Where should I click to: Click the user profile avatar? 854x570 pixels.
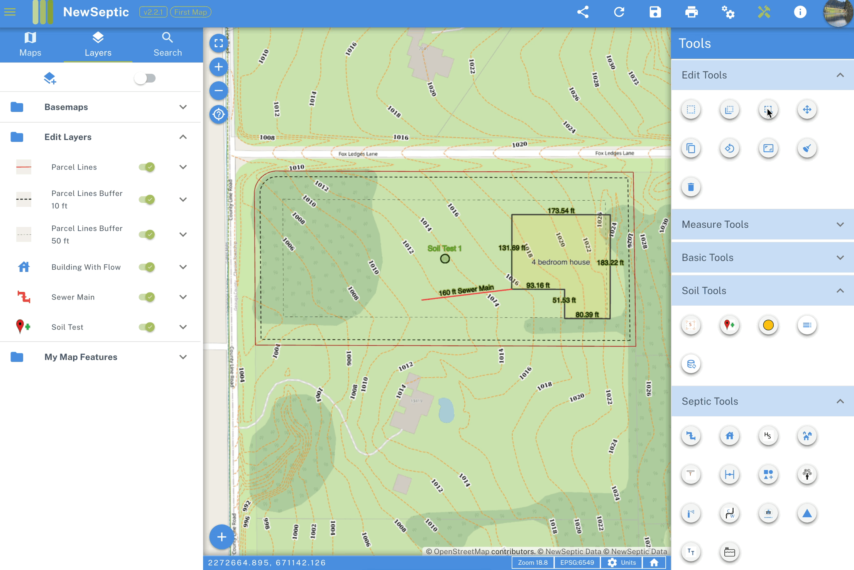point(837,13)
